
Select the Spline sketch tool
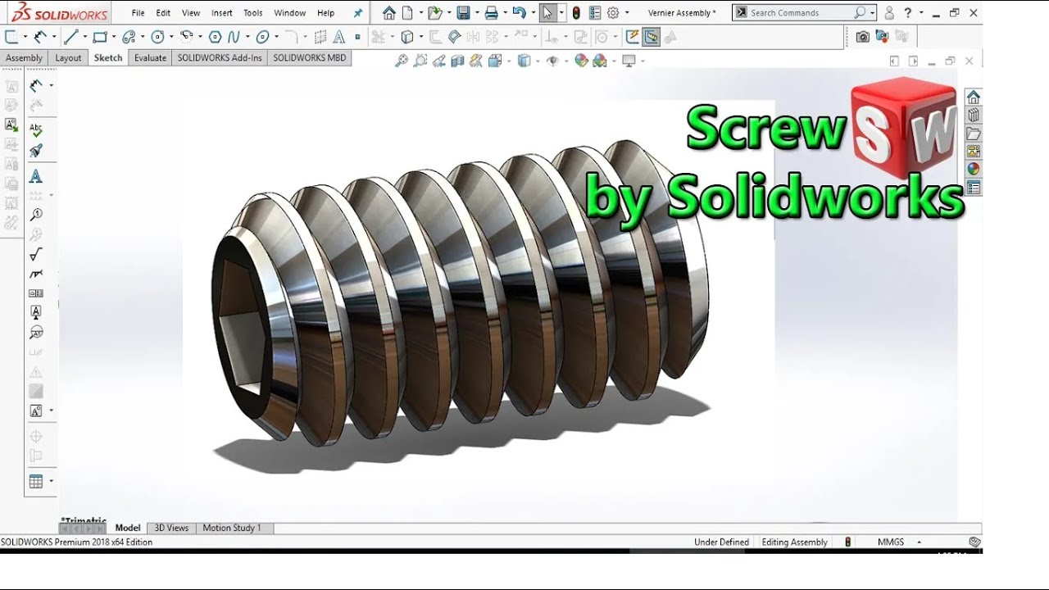point(234,37)
